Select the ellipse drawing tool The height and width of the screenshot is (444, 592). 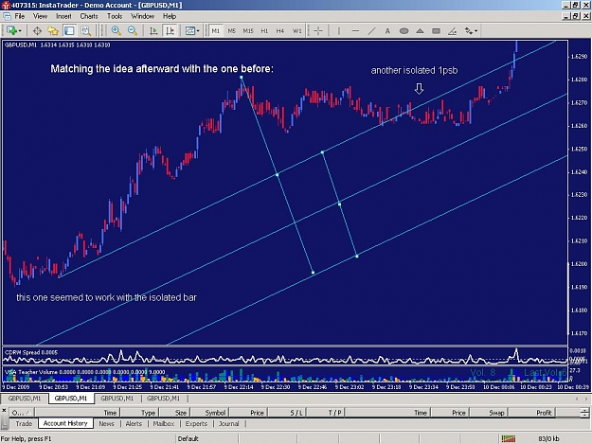[404, 31]
